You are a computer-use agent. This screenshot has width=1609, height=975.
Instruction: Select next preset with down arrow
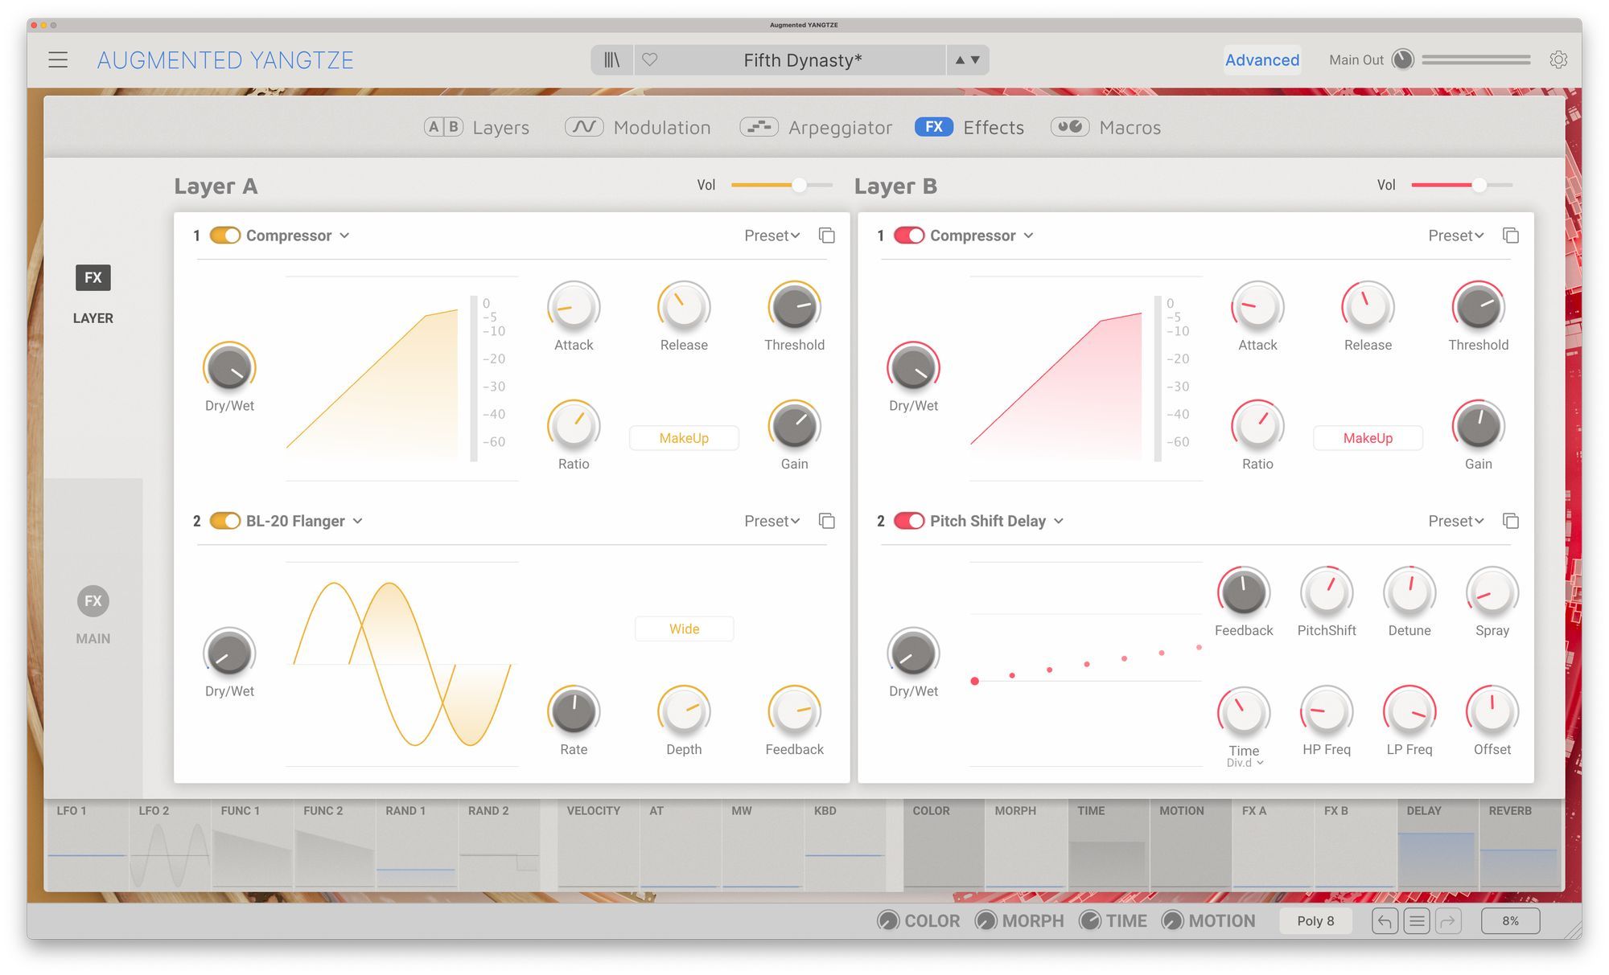click(976, 60)
